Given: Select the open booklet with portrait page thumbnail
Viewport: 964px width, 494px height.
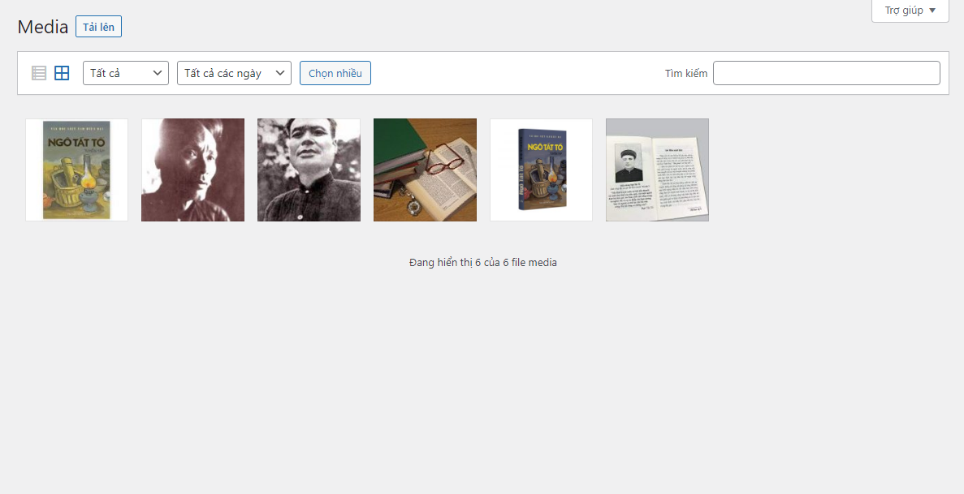Looking at the screenshot, I should 657,170.
